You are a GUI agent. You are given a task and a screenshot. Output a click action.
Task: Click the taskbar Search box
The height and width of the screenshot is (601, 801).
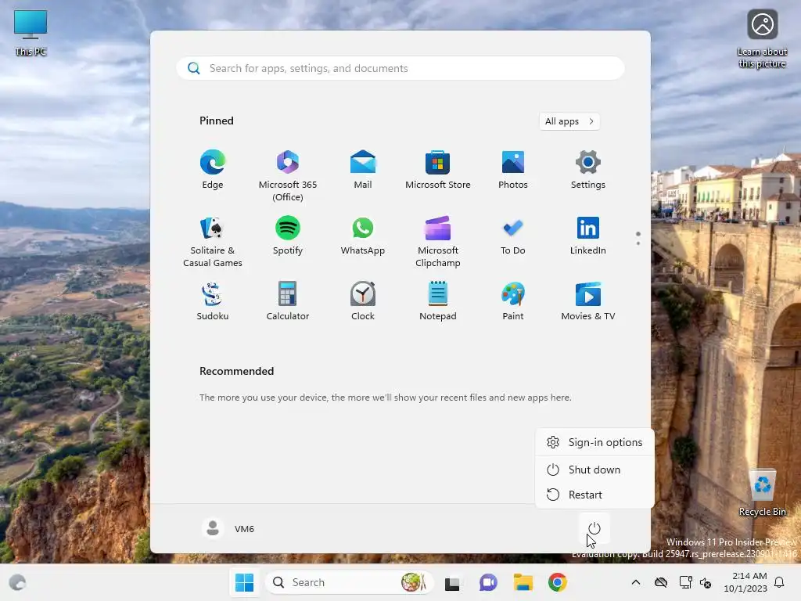(x=350, y=582)
